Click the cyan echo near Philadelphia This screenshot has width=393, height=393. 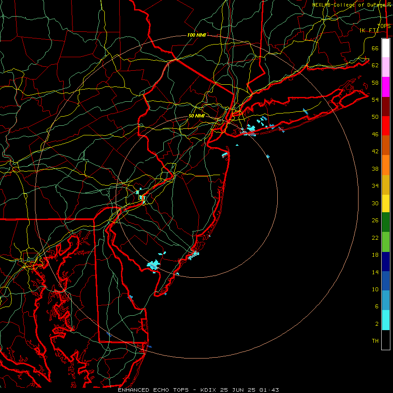tap(142, 198)
